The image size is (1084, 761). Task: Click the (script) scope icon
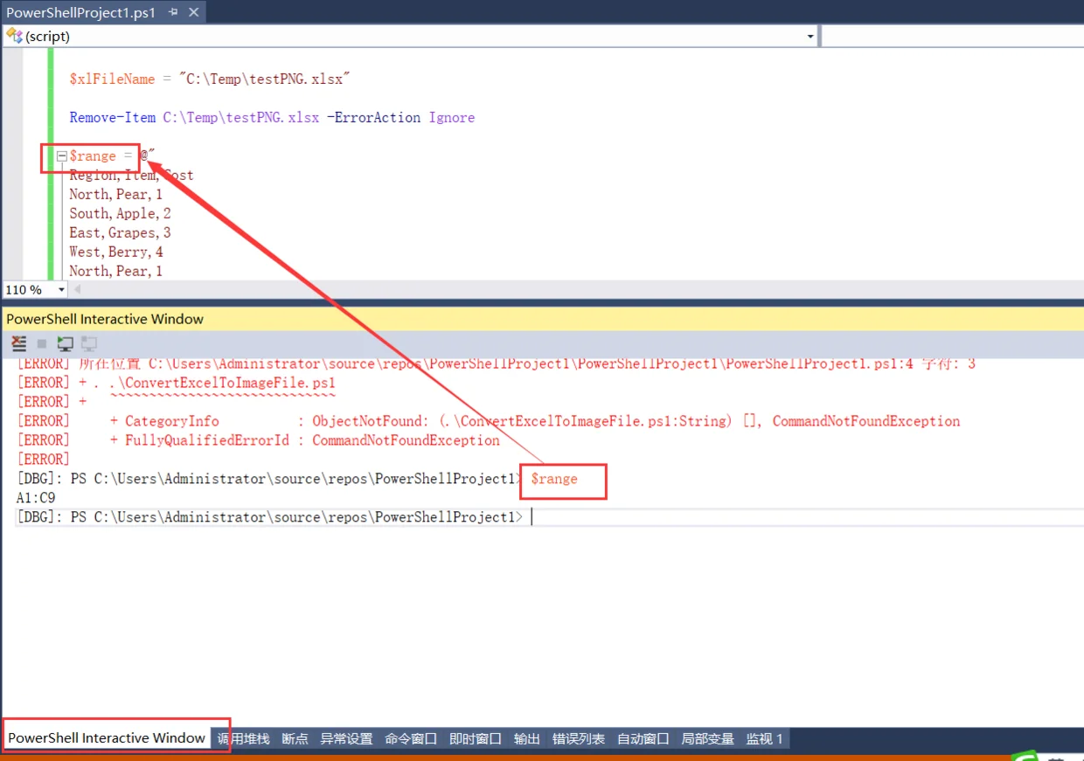click(14, 36)
